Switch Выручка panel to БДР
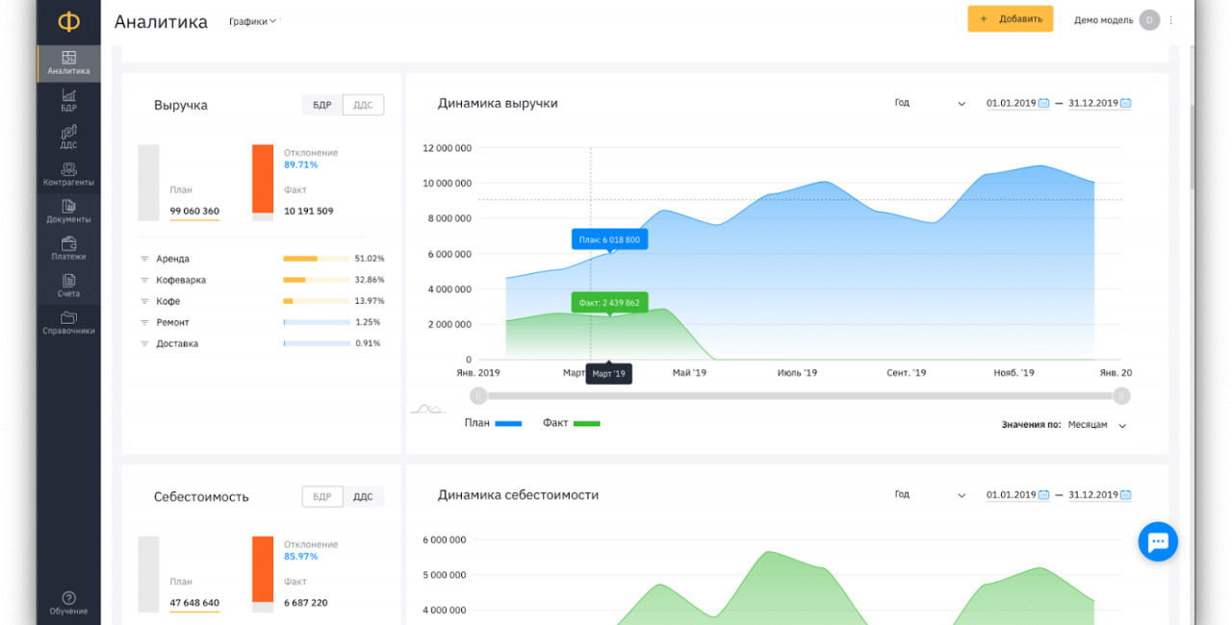 pyautogui.click(x=322, y=105)
